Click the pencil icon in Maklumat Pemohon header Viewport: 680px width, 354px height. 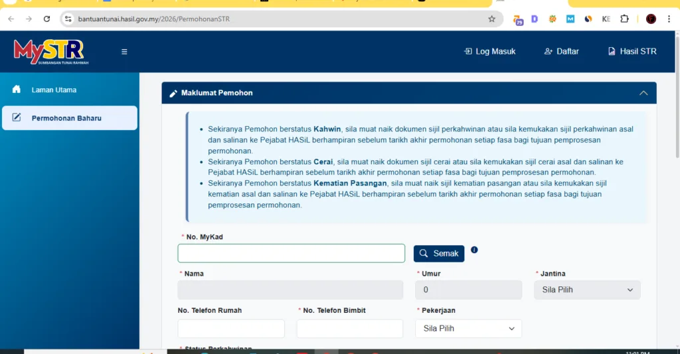coord(173,93)
